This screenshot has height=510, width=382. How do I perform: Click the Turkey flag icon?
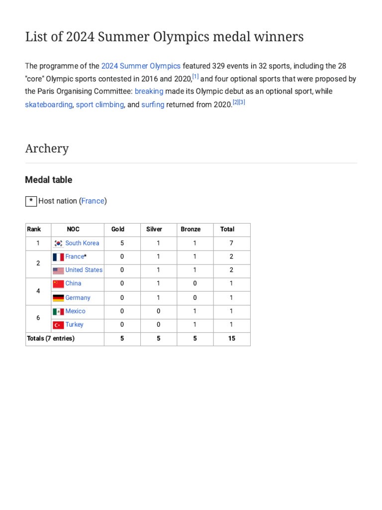58,325
